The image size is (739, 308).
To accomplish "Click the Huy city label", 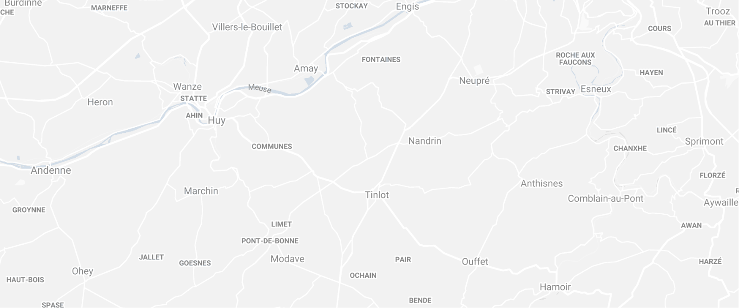I will click(217, 121).
